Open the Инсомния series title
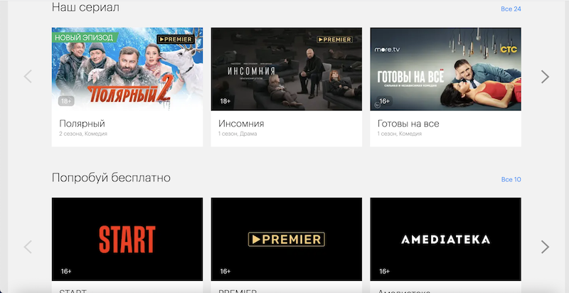Viewport: 569px width, 293px height. pos(241,124)
